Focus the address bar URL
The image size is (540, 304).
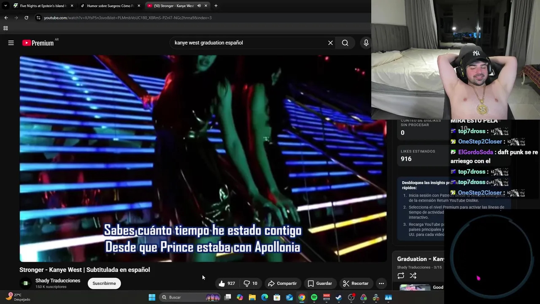pyautogui.click(x=128, y=18)
